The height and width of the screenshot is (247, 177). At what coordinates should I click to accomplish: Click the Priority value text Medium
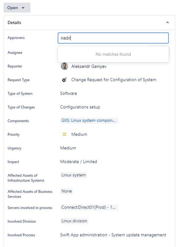coord(79,134)
